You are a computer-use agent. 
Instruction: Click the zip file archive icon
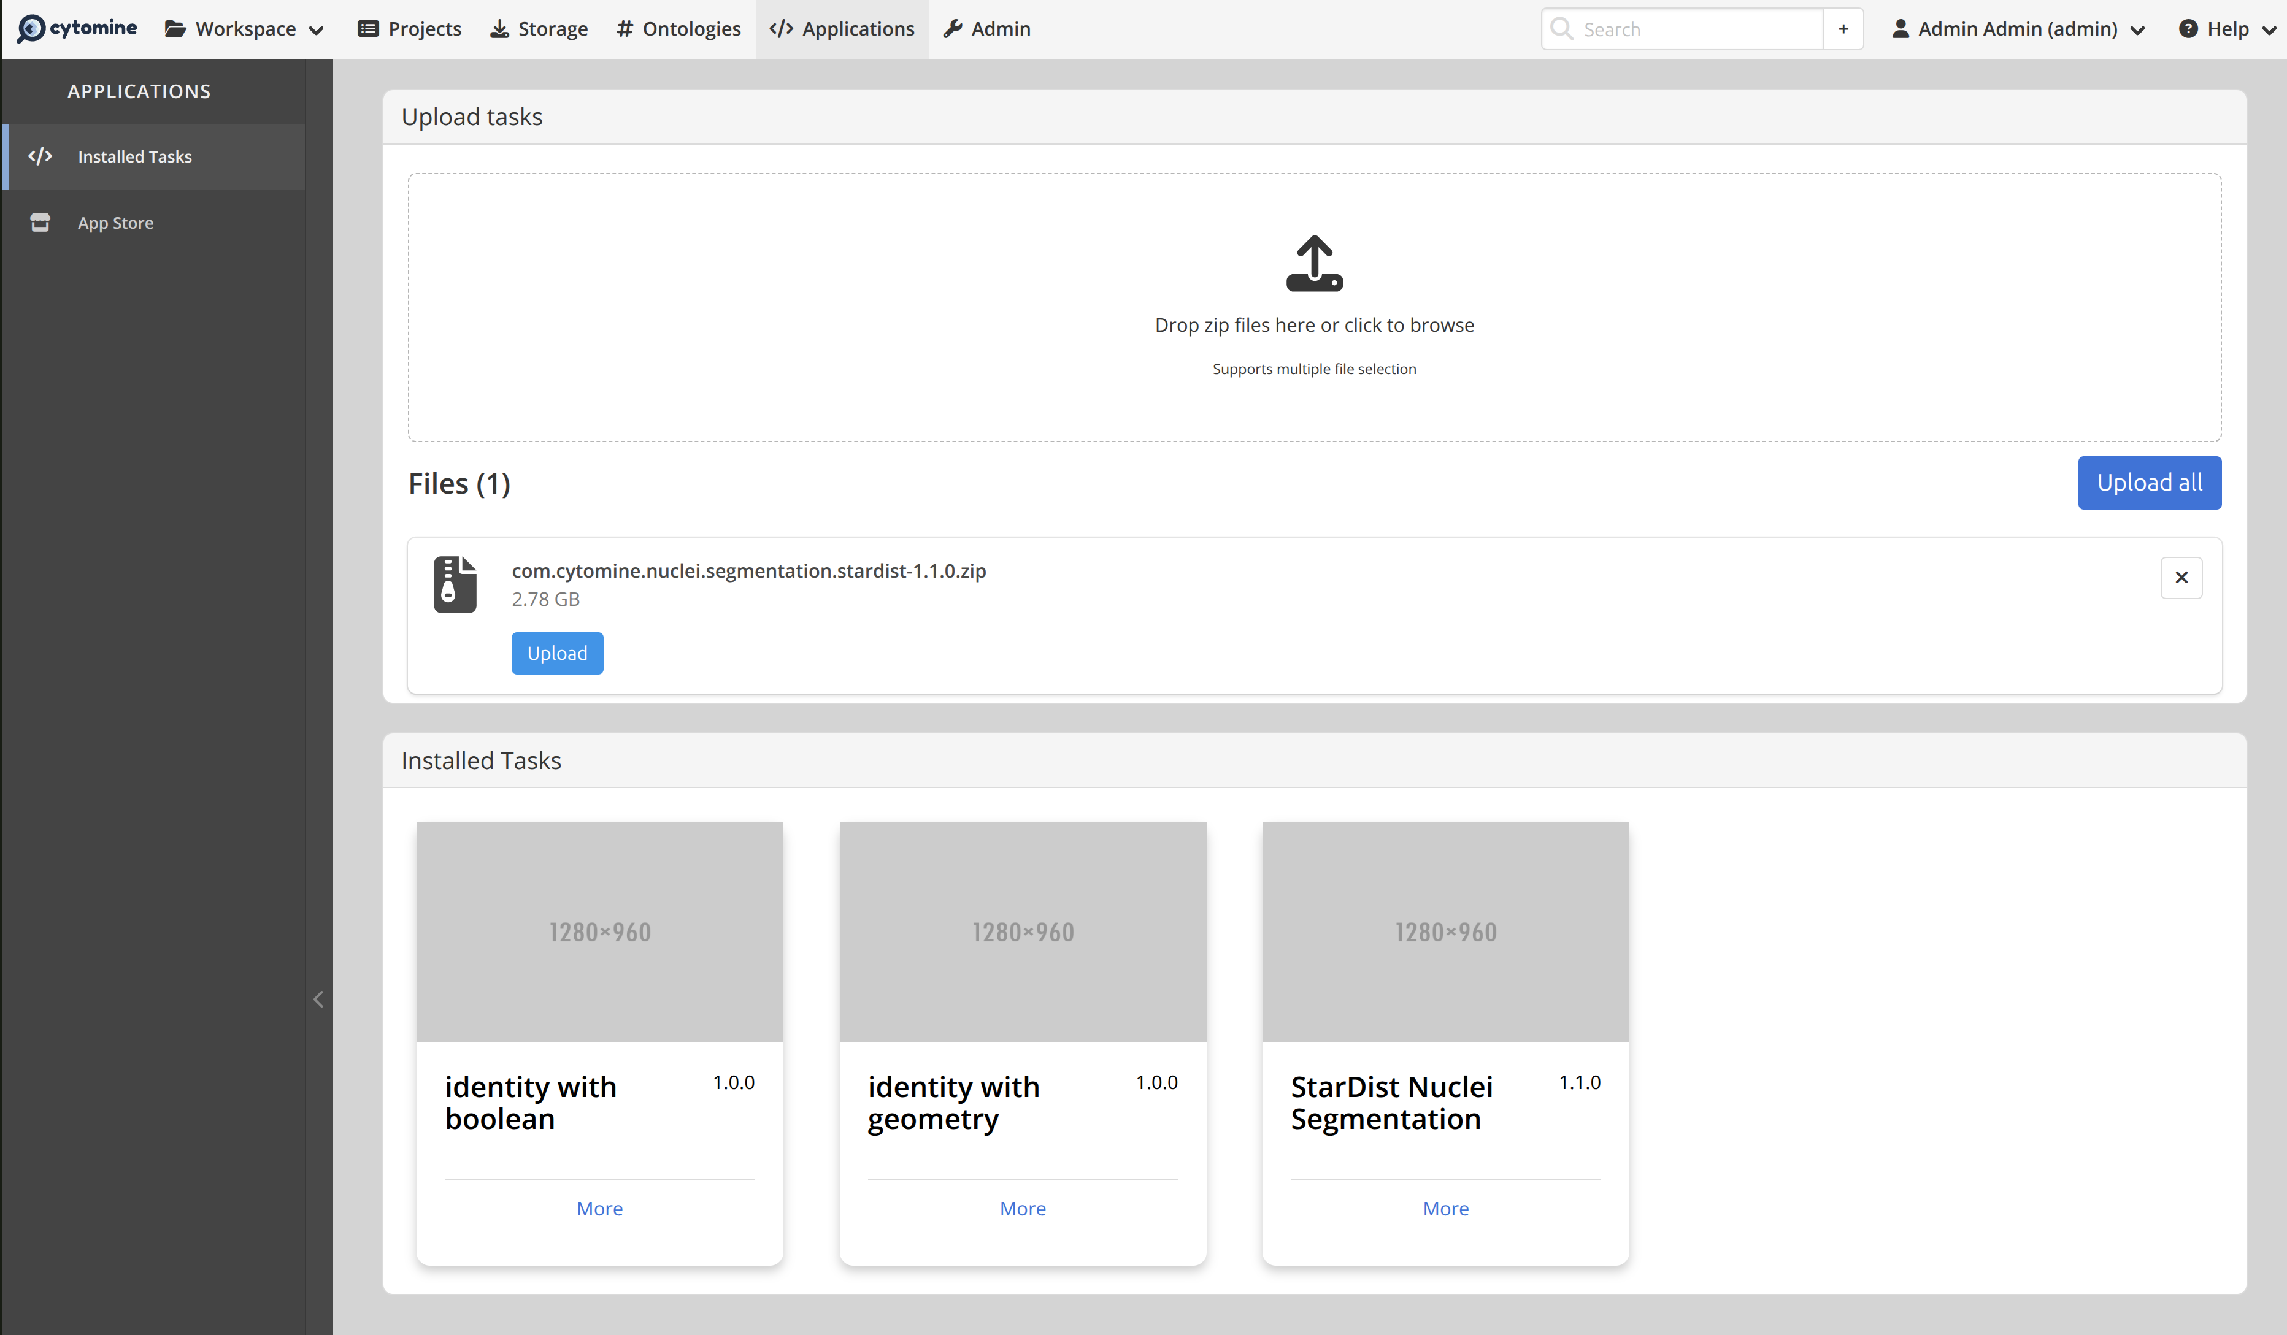coord(455,584)
